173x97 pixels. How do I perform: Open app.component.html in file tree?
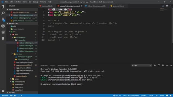[24, 65]
